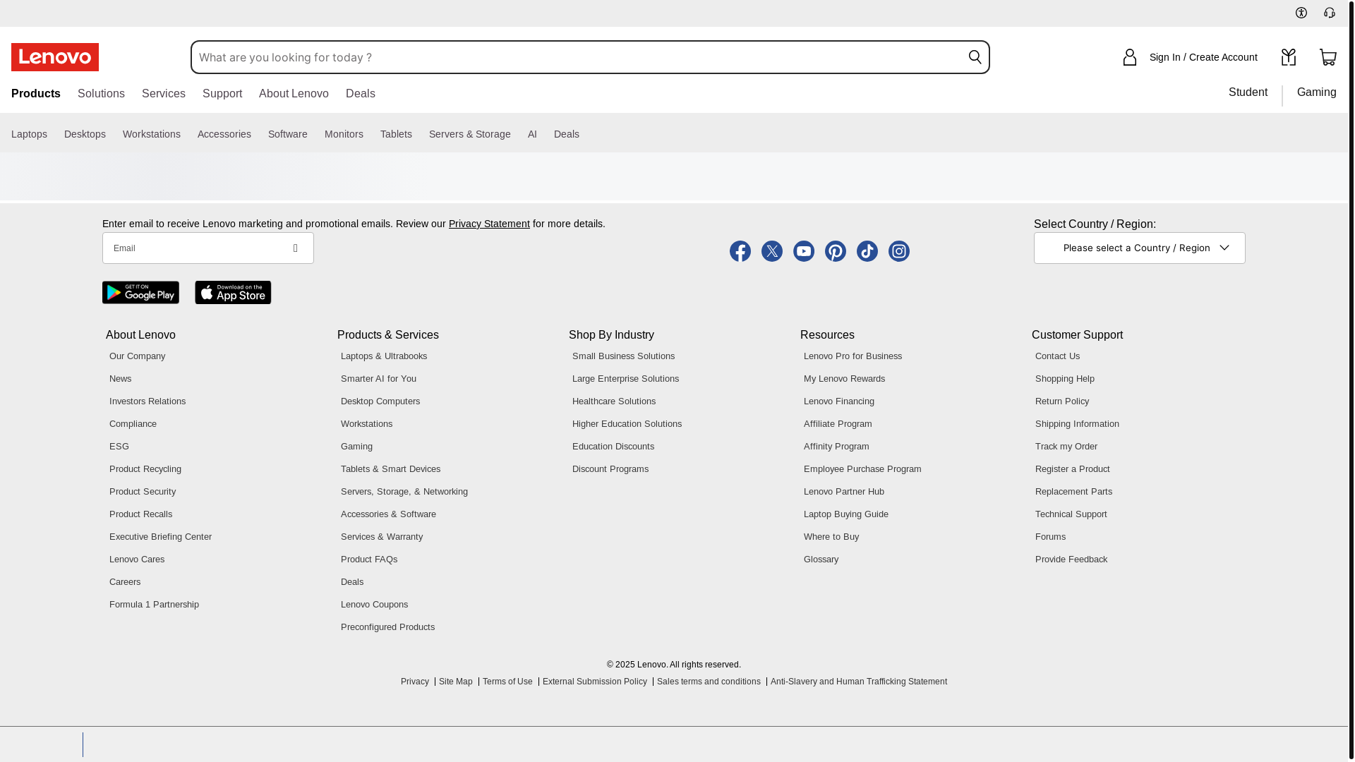The width and height of the screenshot is (1355, 762).
Task: Open the Privacy Statement link
Action: point(489,224)
